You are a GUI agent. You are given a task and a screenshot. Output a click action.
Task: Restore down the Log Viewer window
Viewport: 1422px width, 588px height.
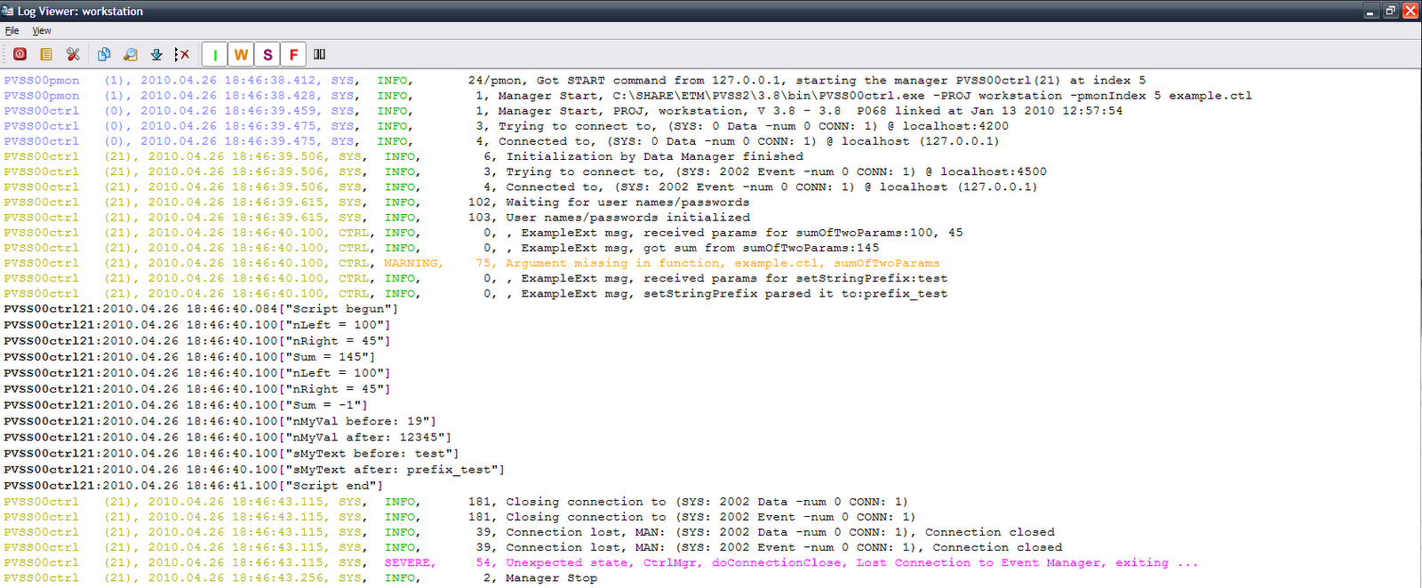(1390, 11)
